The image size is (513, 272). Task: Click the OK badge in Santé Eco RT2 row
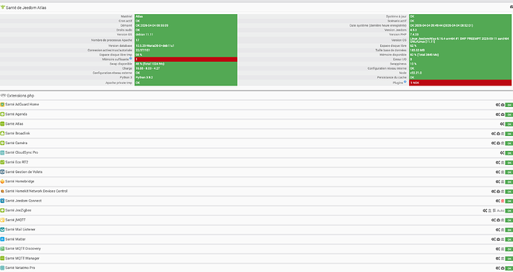[509, 163]
